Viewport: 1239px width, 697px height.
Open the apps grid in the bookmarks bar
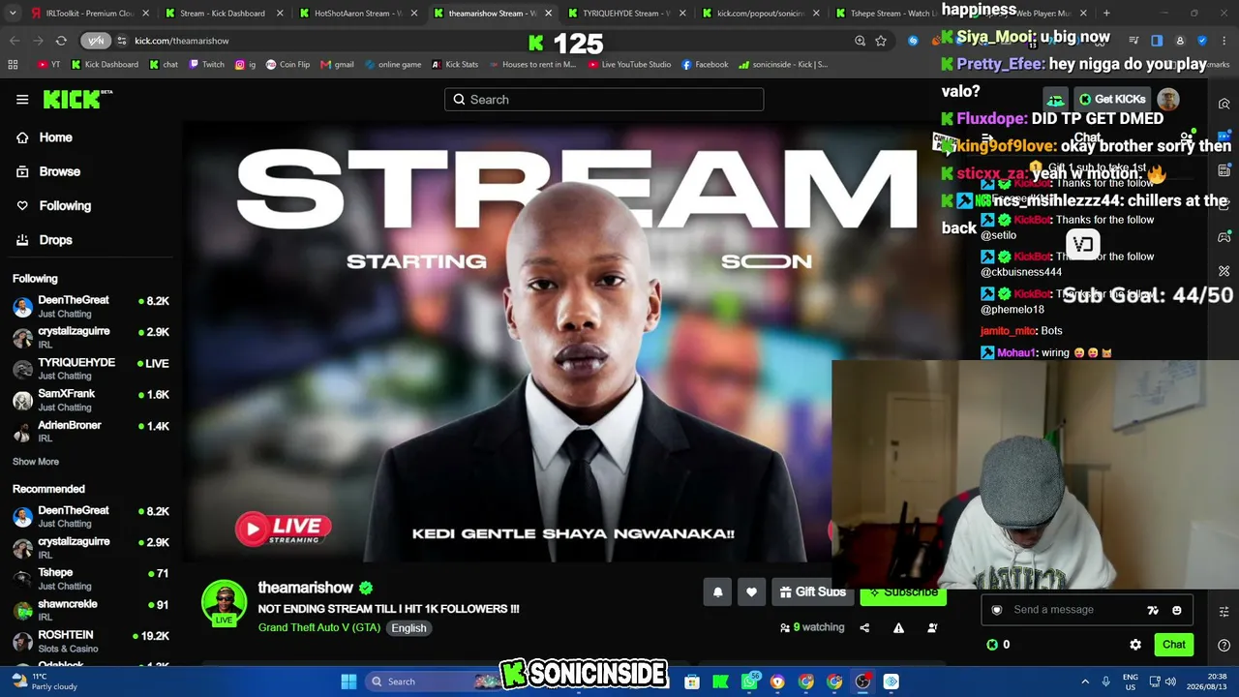pos(13,65)
